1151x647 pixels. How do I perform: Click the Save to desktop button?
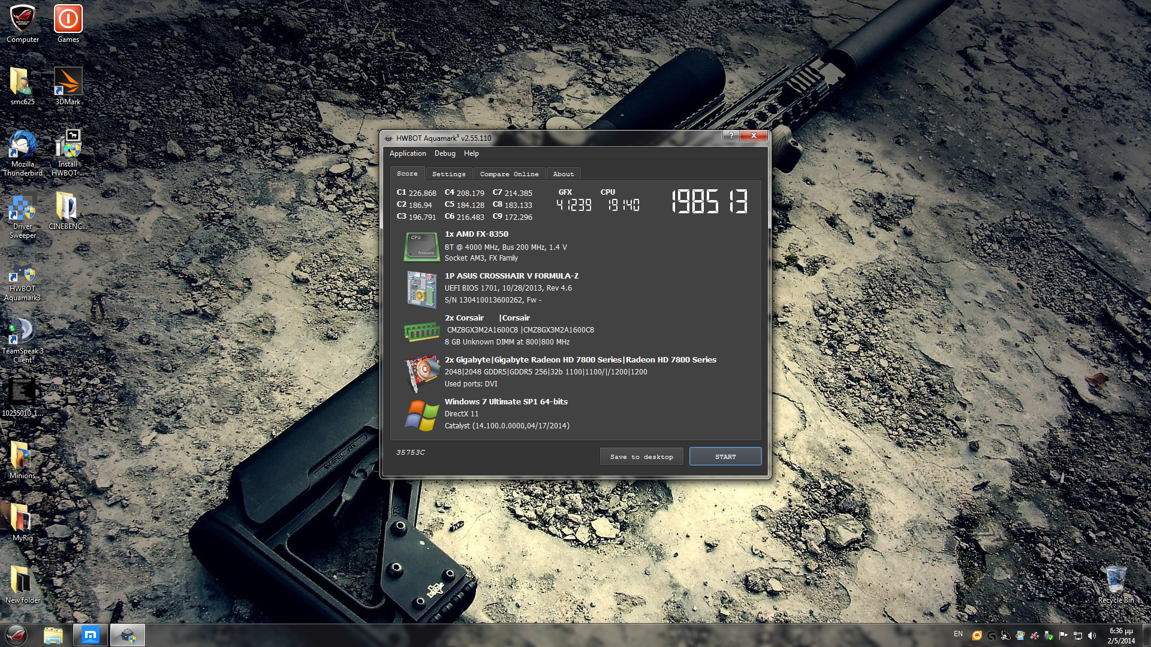click(x=641, y=456)
